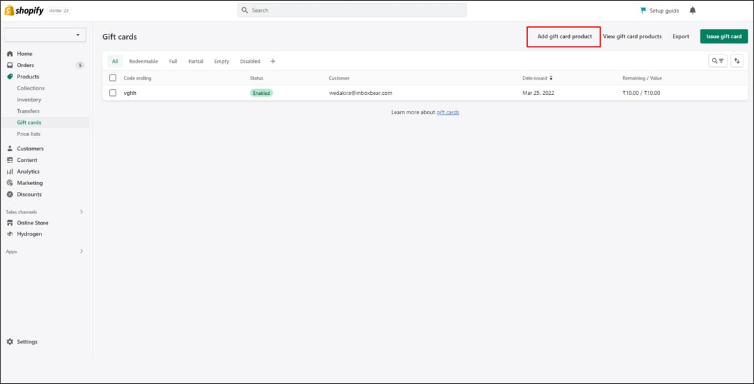Expand the Apps section chevron
This screenshot has height=384, width=754.
click(x=82, y=251)
